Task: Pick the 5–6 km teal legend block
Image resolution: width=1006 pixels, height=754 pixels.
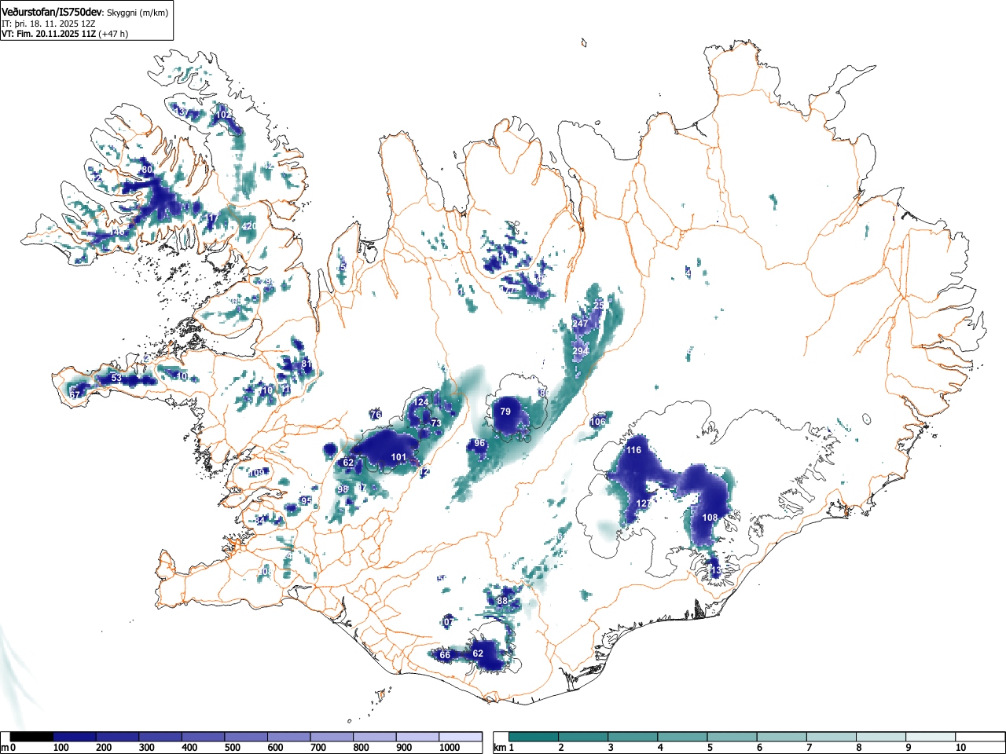Action: click(x=732, y=737)
